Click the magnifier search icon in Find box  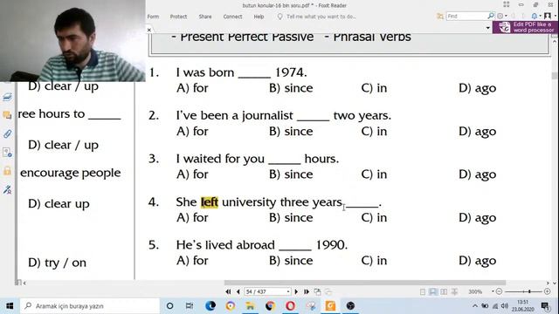point(491,16)
